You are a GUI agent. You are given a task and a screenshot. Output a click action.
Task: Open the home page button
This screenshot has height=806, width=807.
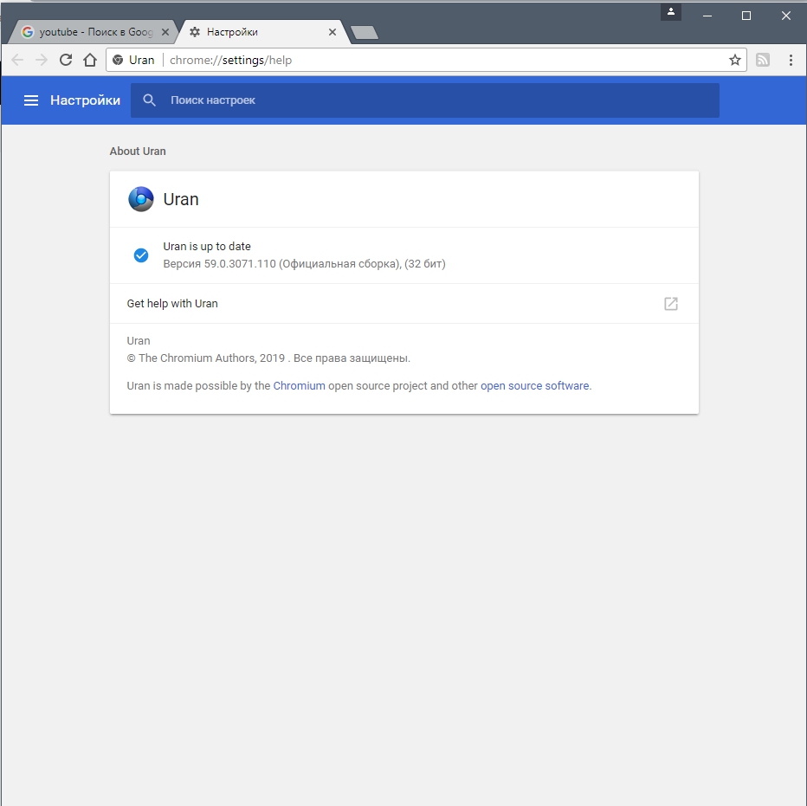click(x=90, y=60)
